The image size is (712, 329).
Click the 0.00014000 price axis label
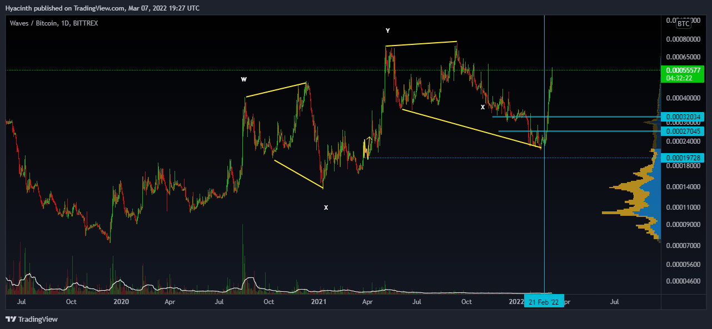pyautogui.click(x=684, y=187)
